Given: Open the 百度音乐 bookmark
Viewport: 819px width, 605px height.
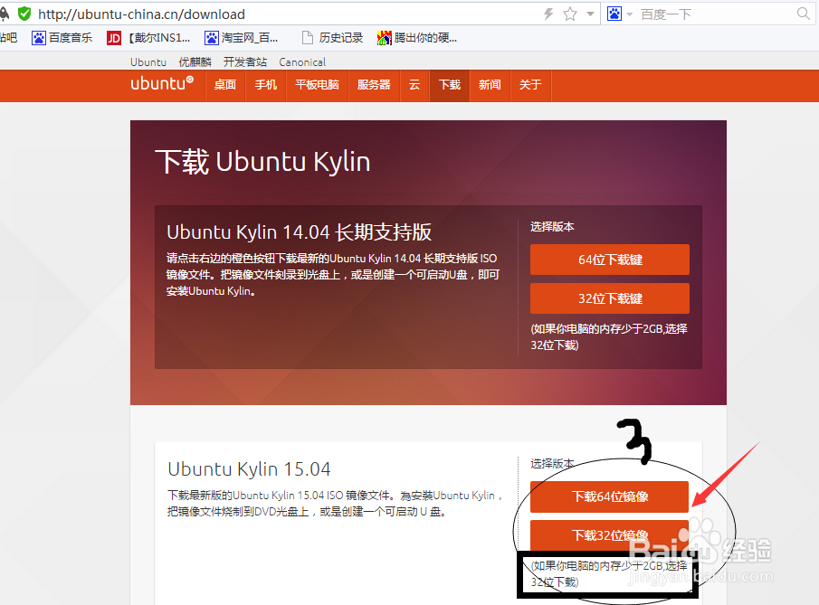Looking at the screenshot, I should tap(62, 38).
